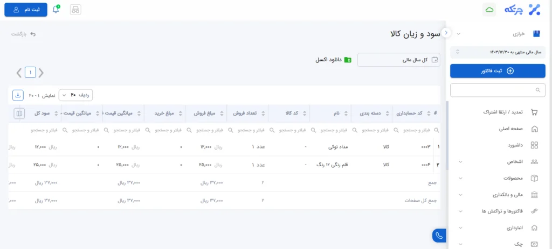Click the green Excel file icon
552x249 pixels.
[348, 60]
